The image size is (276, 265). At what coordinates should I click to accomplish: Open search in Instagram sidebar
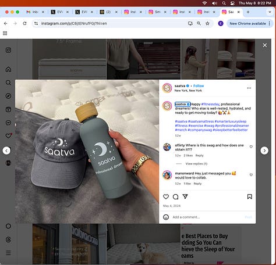[x=8, y=83]
